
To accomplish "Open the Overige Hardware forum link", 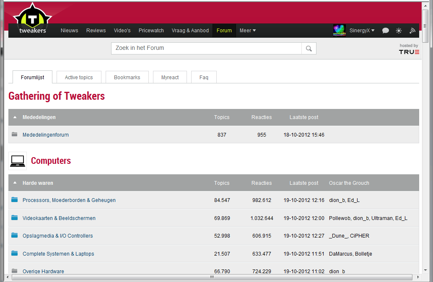I will coord(43,271).
